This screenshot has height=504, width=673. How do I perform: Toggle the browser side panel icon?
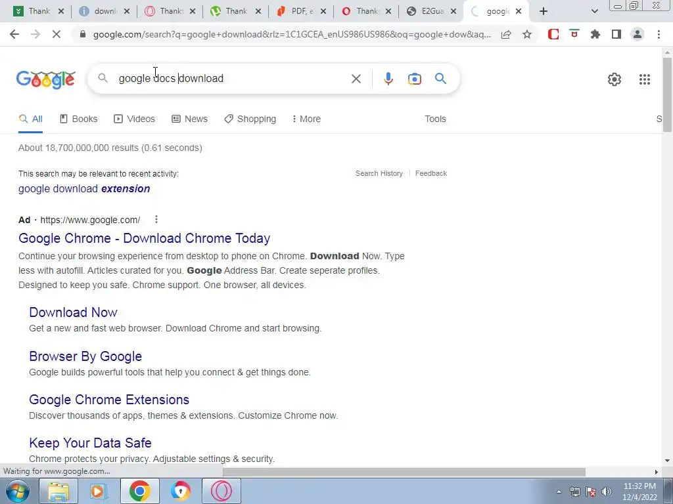click(x=616, y=34)
